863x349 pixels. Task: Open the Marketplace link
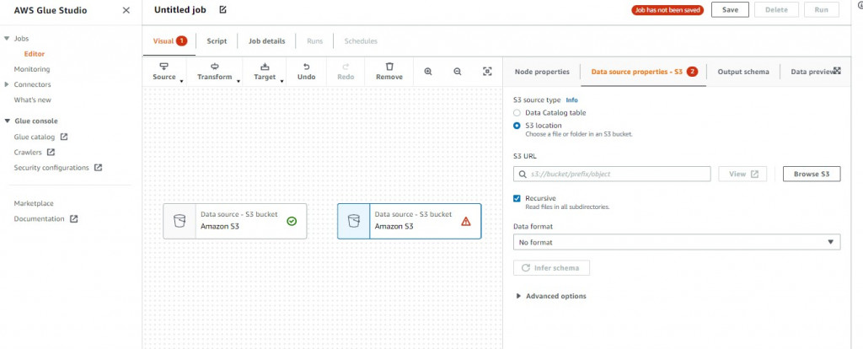click(x=34, y=203)
